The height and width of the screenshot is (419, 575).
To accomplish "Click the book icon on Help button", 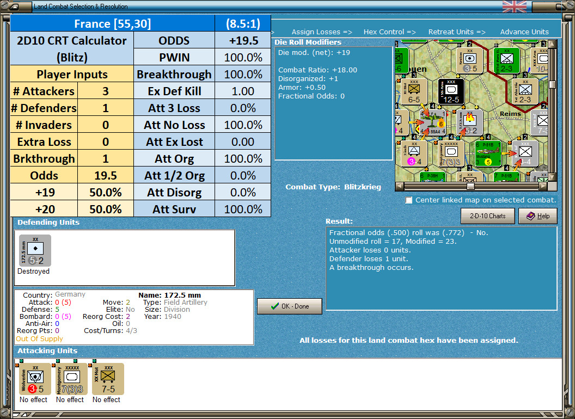I will (x=531, y=216).
